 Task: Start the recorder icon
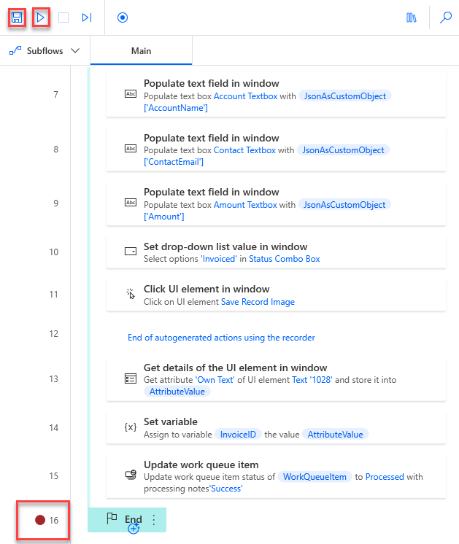pos(123,18)
